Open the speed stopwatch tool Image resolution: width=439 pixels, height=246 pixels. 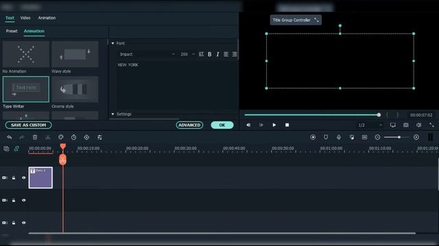pyautogui.click(x=73, y=137)
